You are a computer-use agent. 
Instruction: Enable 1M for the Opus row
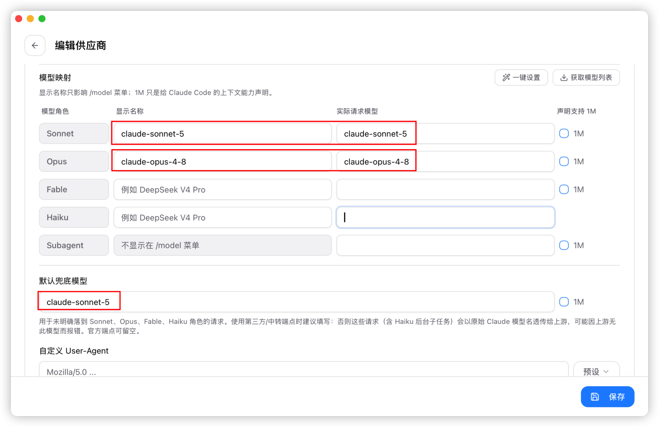[564, 161]
